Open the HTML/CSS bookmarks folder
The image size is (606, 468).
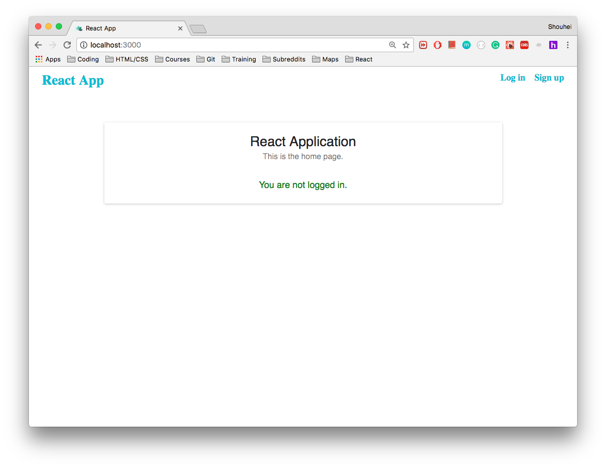[127, 59]
